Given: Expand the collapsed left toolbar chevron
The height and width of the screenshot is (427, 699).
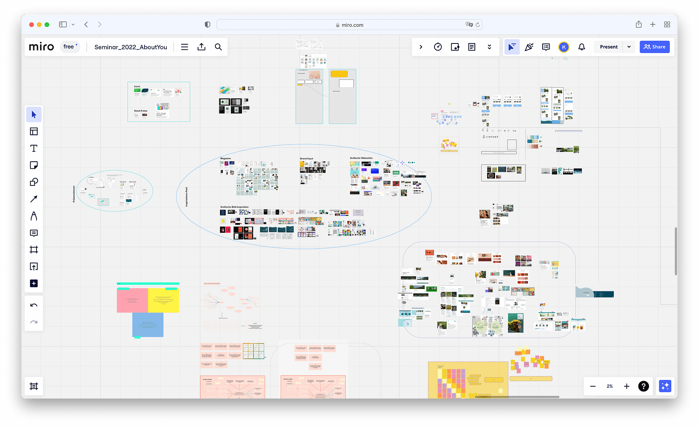Looking at the screenshot, I should (421, 47).
